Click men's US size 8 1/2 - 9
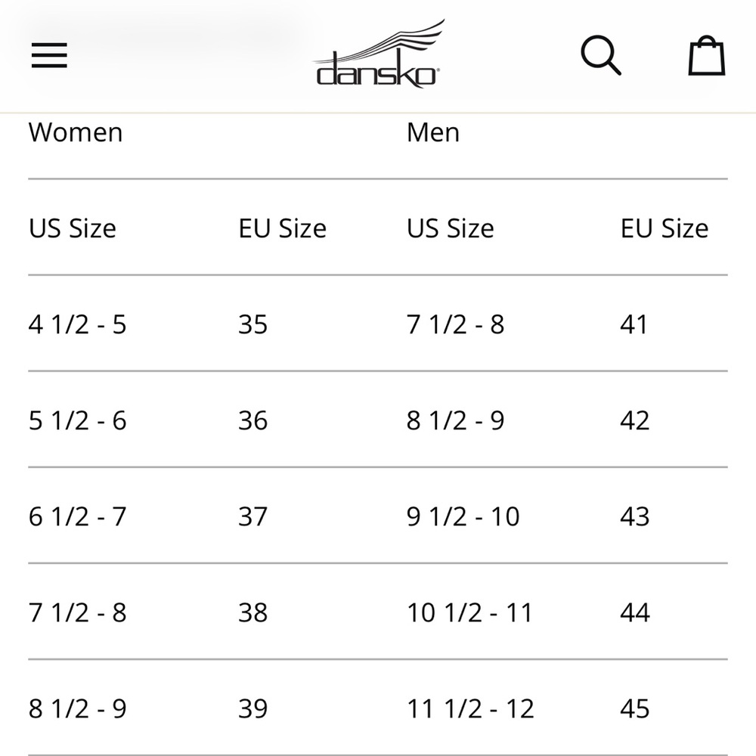This screenshot has width=756, height=756. [x=456, y=420]
